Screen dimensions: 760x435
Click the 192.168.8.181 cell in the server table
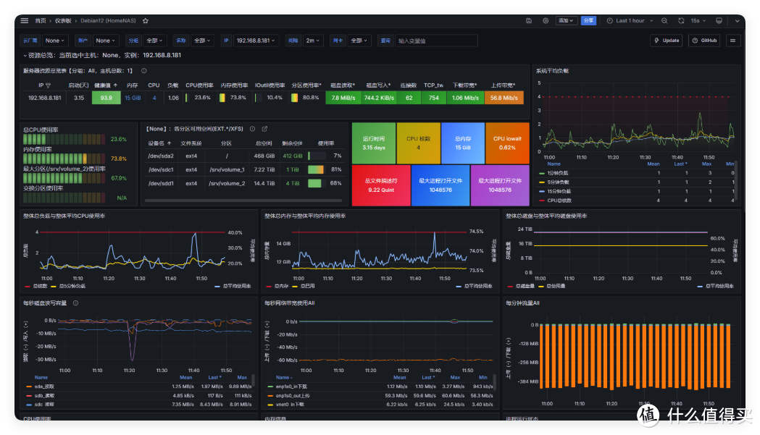[45, 98]
